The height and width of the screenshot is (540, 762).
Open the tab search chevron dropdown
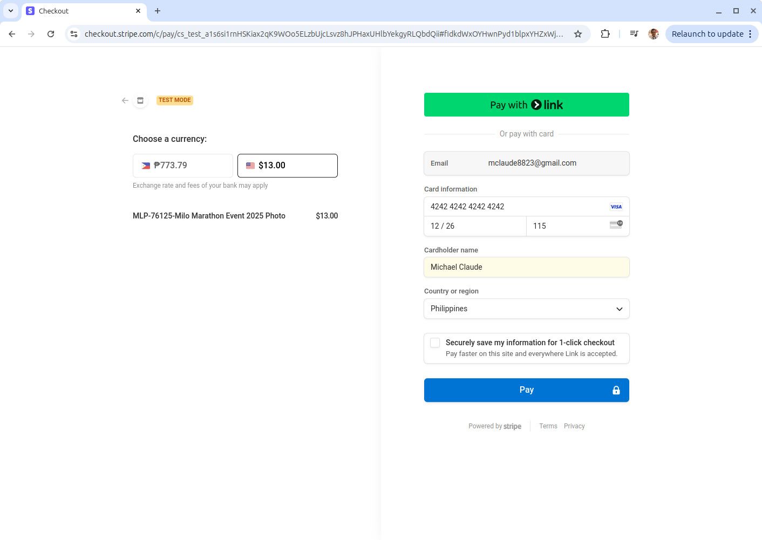click(11, 11)
